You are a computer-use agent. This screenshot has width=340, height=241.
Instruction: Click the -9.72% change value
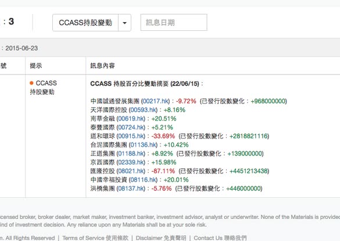186,101
